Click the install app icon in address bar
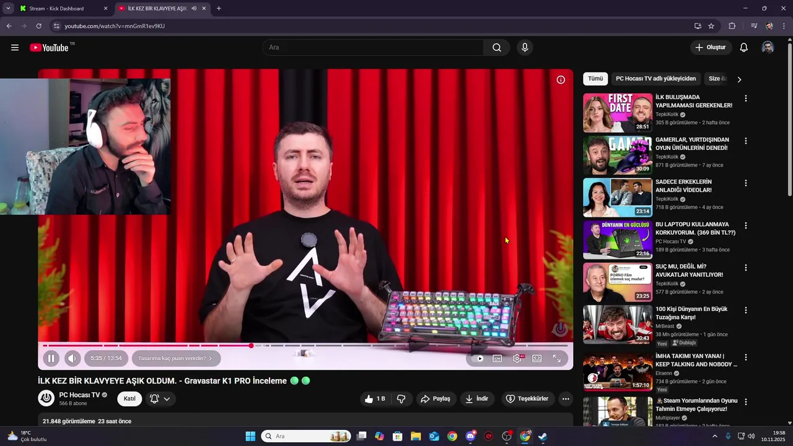The image size is (793, 446). pyautogui.click(x=698, y=26)
